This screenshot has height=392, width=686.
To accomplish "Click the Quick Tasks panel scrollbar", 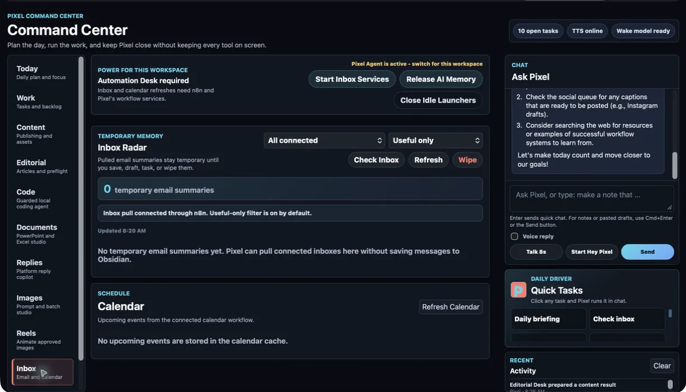I will (670, 314).
